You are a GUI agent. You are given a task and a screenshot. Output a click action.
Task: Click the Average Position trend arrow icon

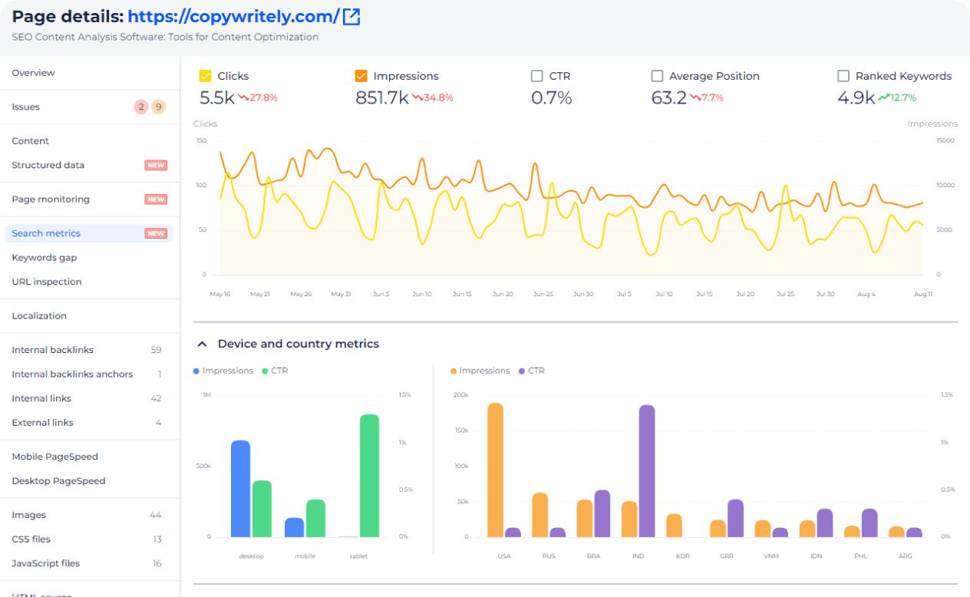695,97
